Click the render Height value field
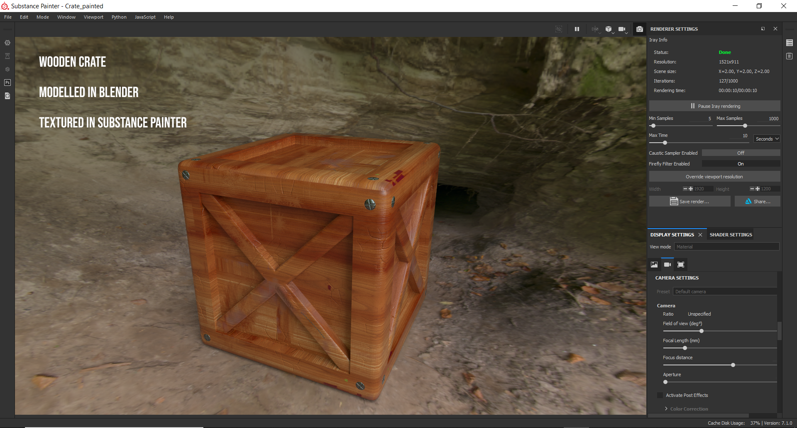The height and width of the screenshot is (428, 797). click(x=770, y=189)
